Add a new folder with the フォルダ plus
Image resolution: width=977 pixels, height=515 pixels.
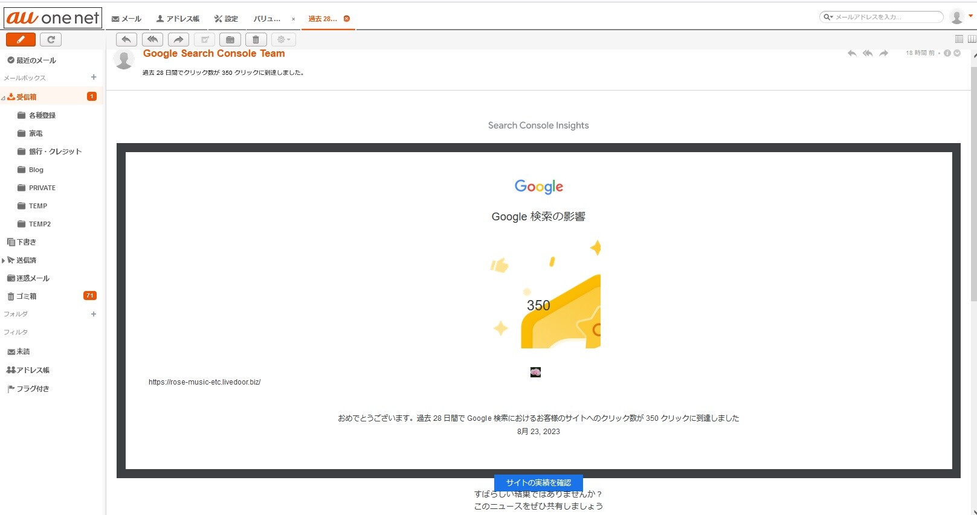point(94,314)
